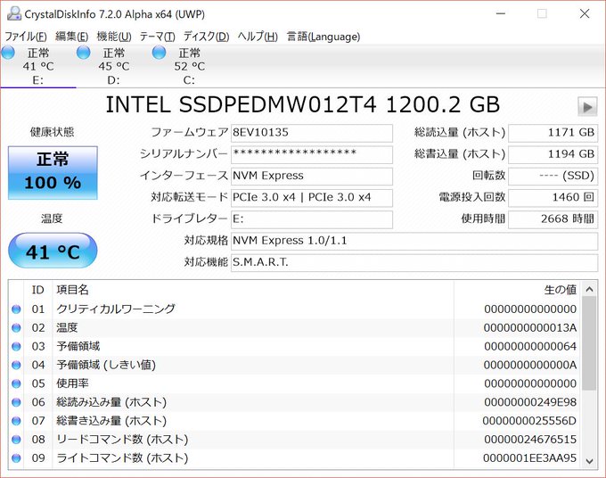606x478 pixels.
Task: Click rotation rate field ---- (SSD)
Action: pyautogui.click(x=553, y=176)
